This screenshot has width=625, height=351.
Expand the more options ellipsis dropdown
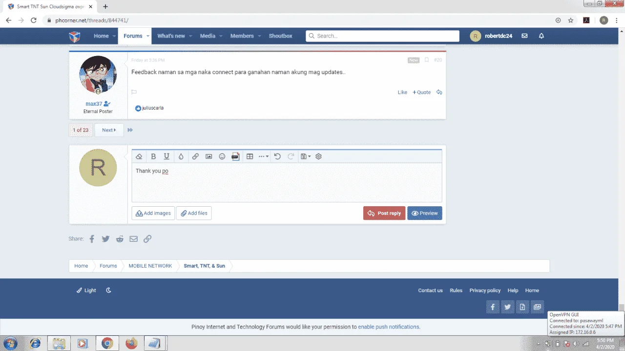coord(264,156)
